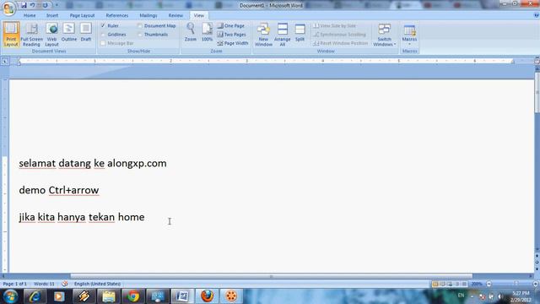Open Word Count from 'Words: 11'
Viewport: 540px width, 304px height.
[x=44, y=284]
